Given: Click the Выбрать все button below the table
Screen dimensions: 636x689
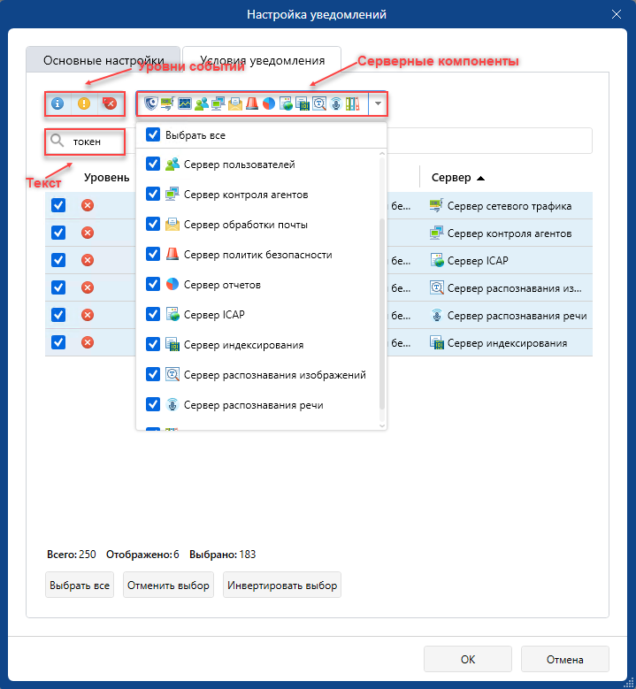Looking at the screenshot, I should [x=80, y=585].
